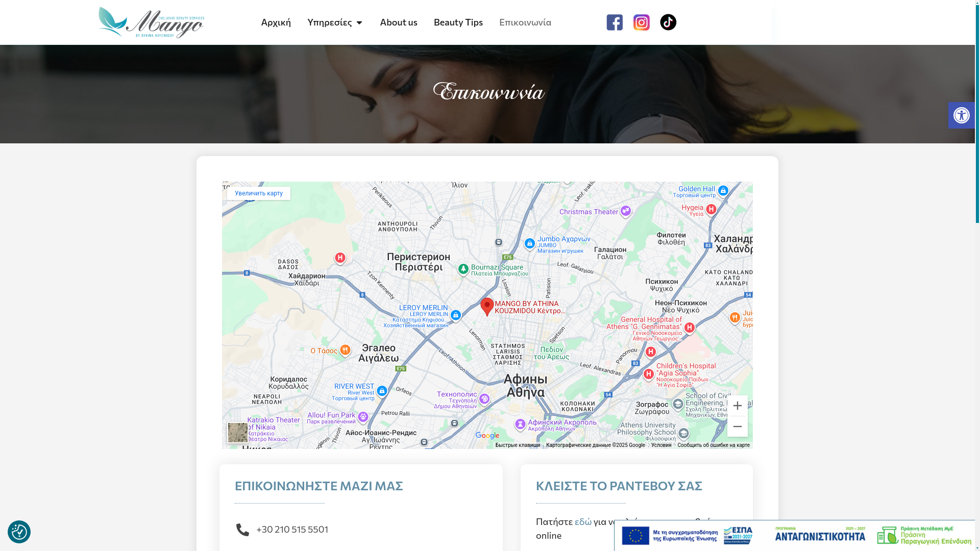The width and height of the screenshot is (980, 551).
Task: Click Agia Sophia Children's Hospital marker
Action: pyautogui.click(x=649, y=375)
